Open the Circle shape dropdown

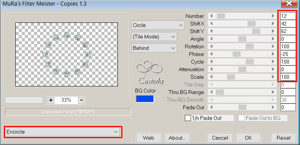click(x=158, y=25)
